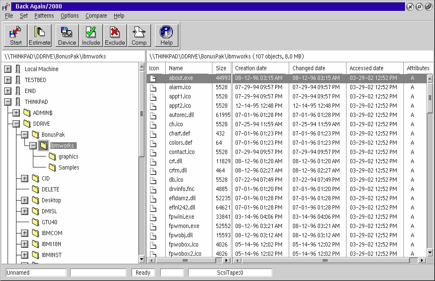Click the THINKPAD computer icon
435x281 pixels.
(18, 102)
